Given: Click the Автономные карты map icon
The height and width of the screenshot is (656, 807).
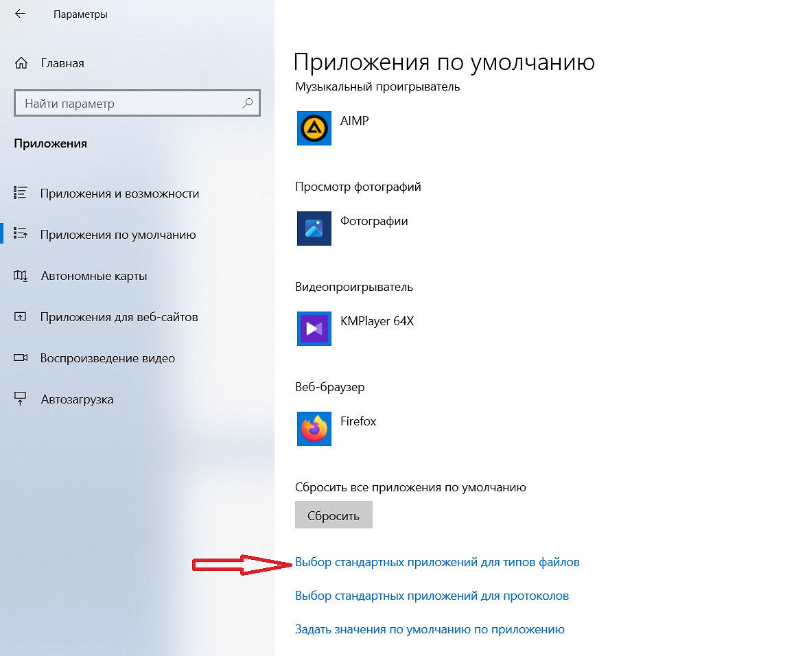Looking at the screenshot, I should pyautogui.click(x=20, y=276).
